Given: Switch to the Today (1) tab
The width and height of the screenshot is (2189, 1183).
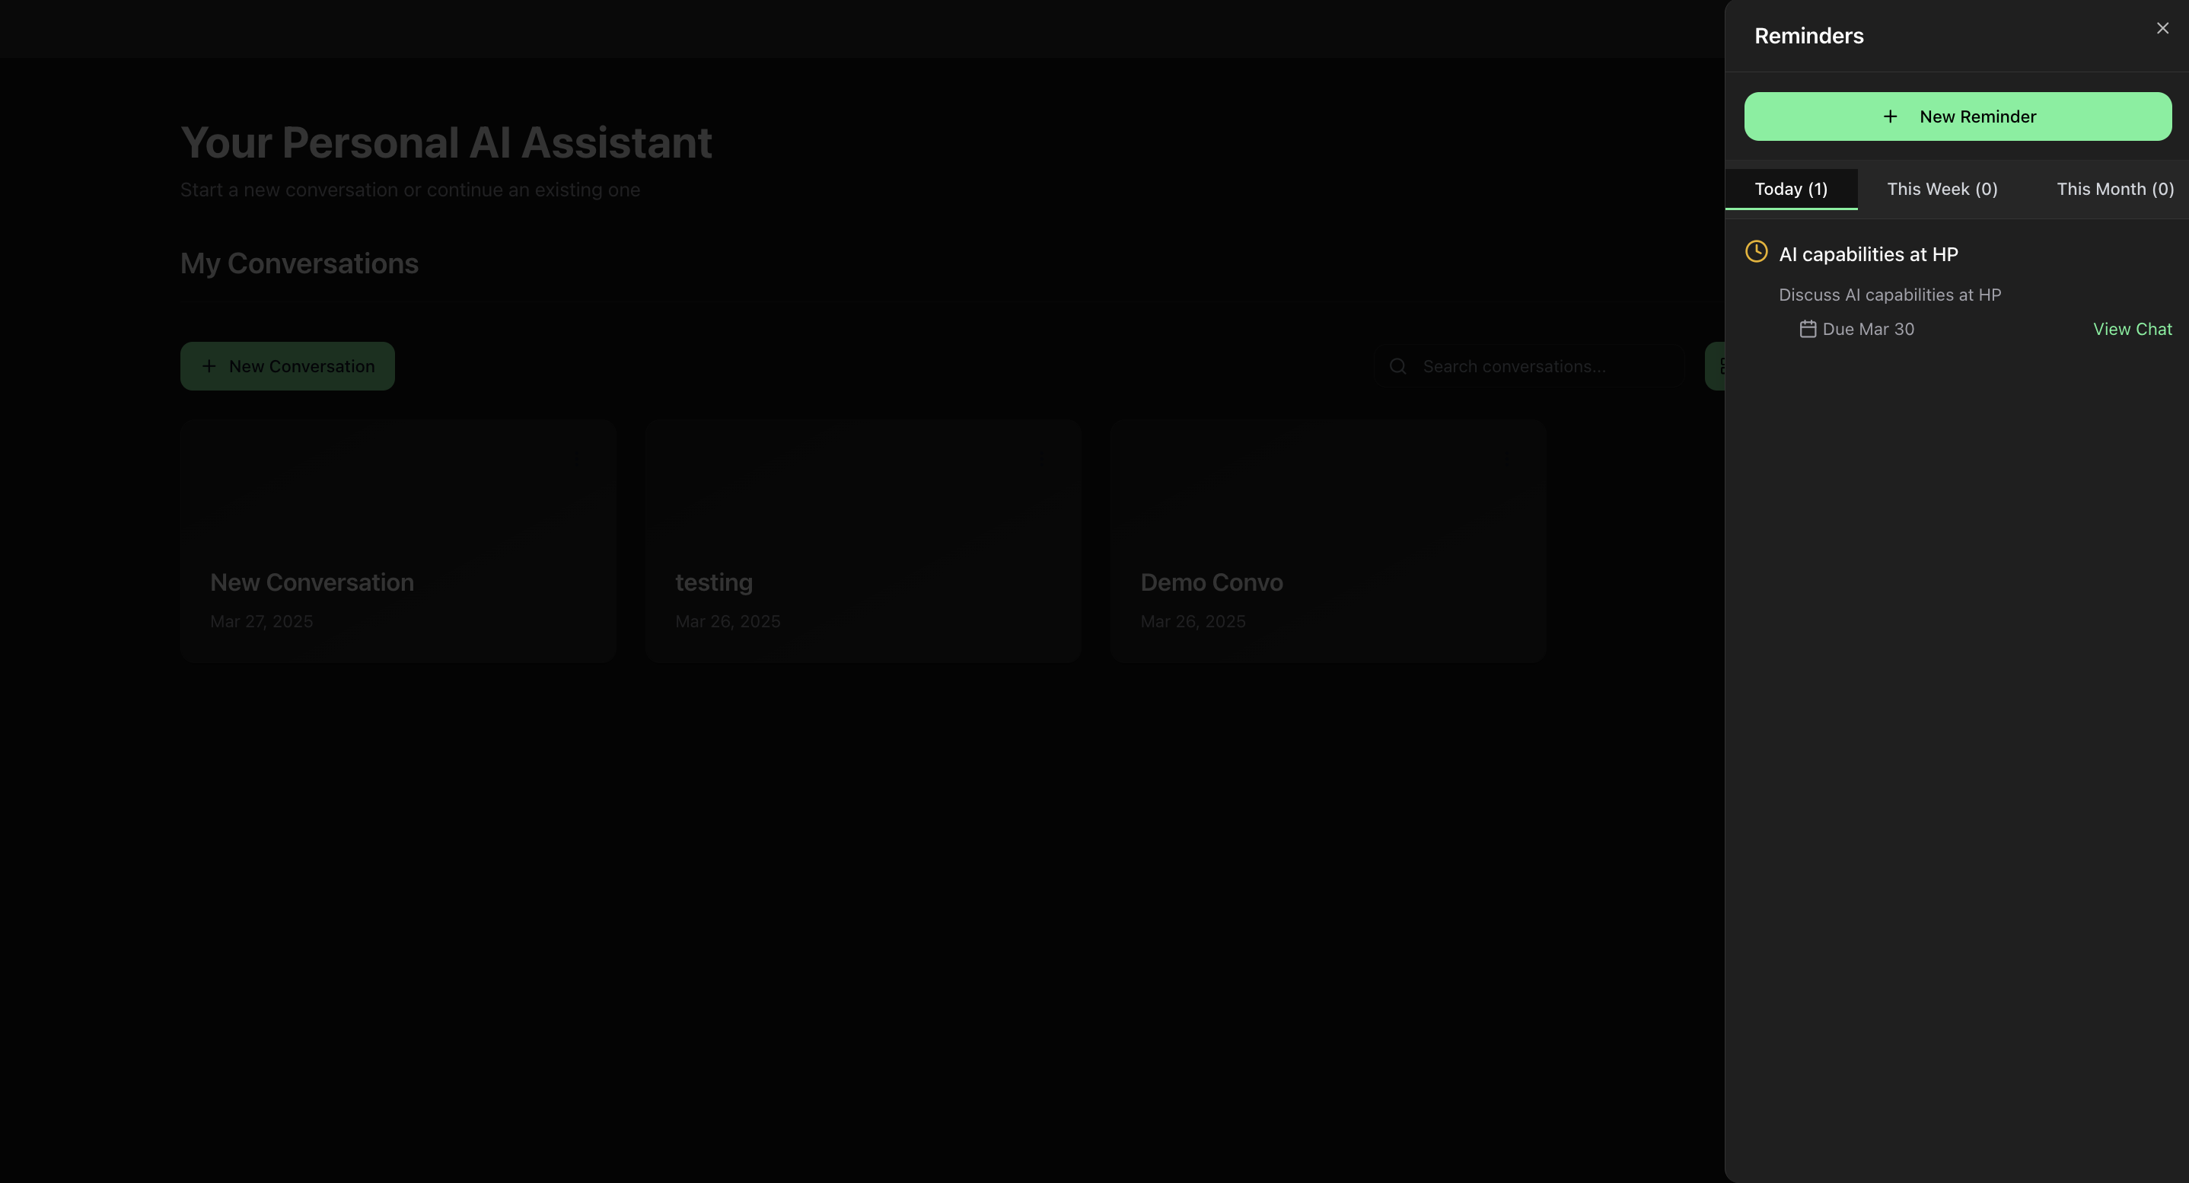Looking at the screenshot, I should (x=1790, y=189).
